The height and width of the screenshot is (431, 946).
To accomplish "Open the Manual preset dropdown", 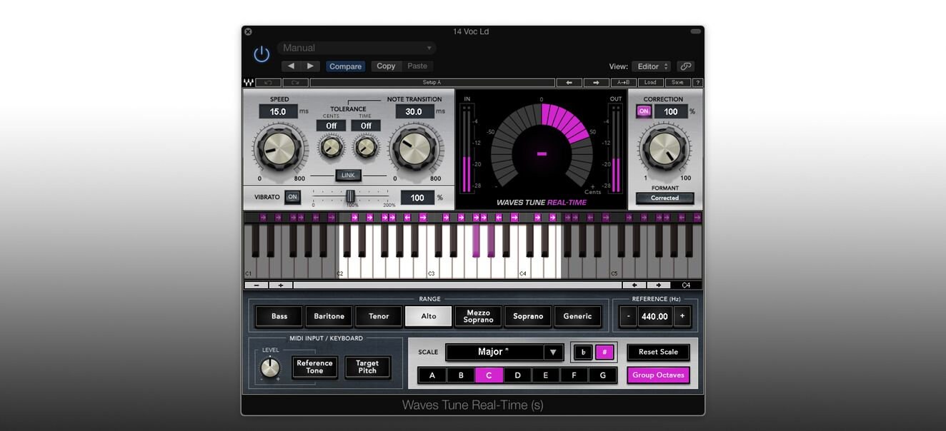I will coord(357,48).
